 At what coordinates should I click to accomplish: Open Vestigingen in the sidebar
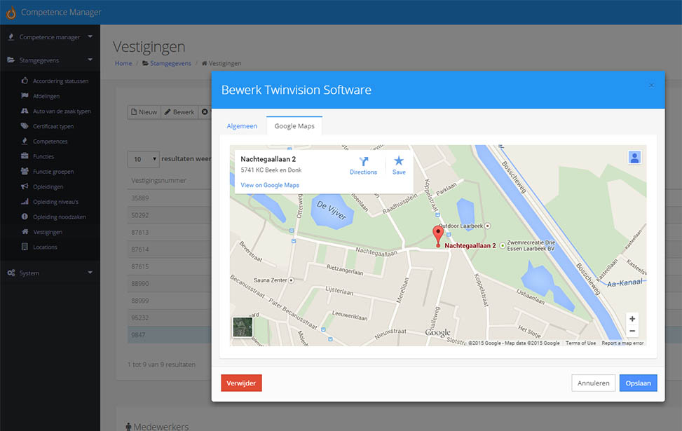(48, 232)
